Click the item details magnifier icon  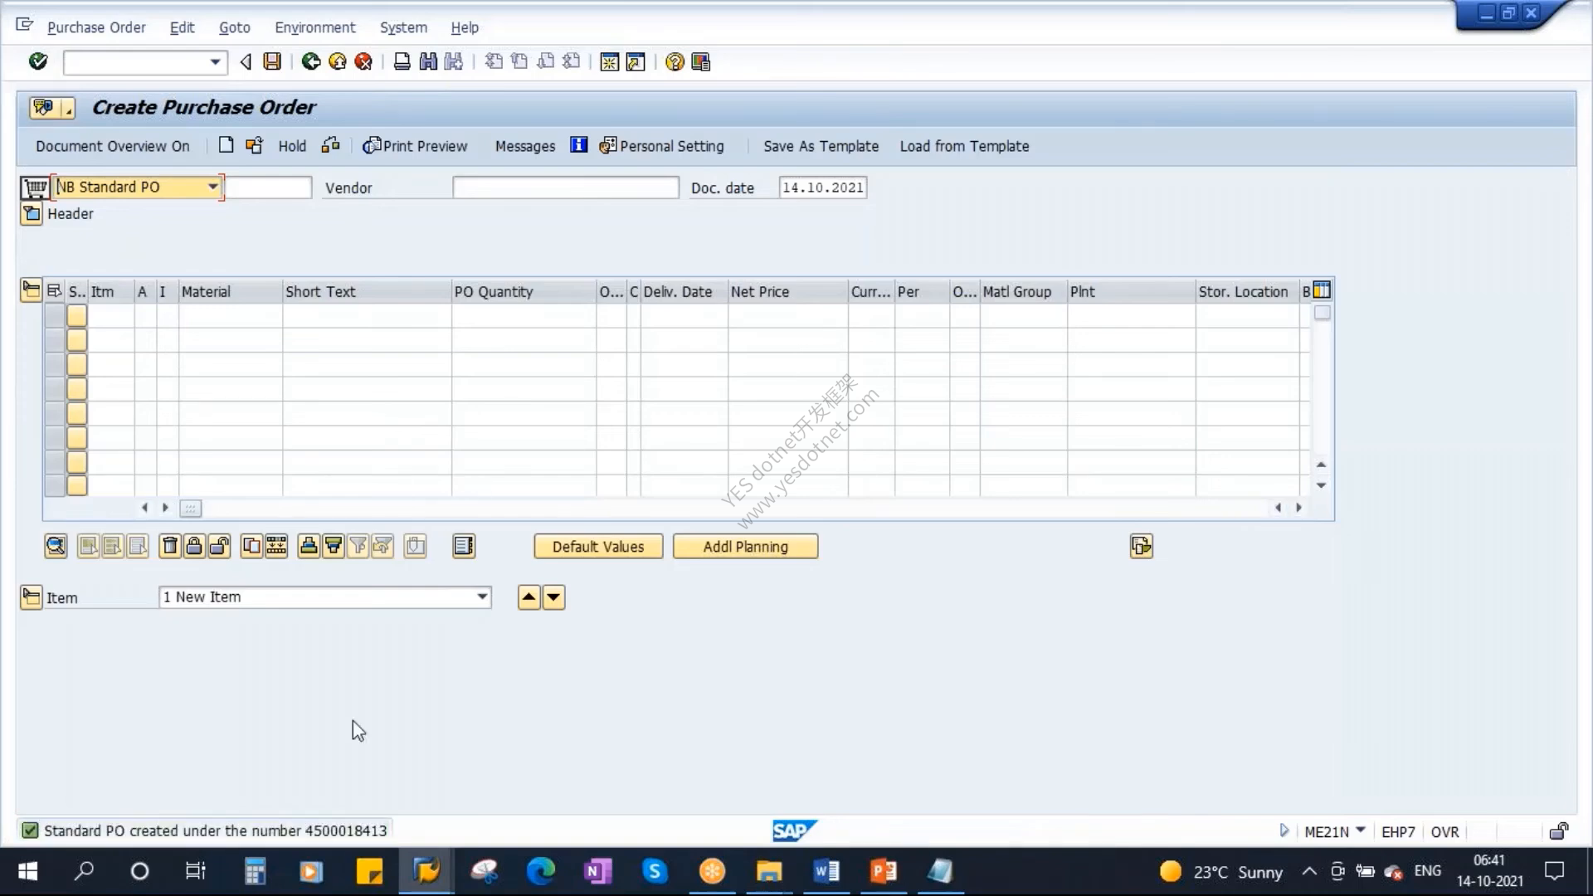coord(56,546)
